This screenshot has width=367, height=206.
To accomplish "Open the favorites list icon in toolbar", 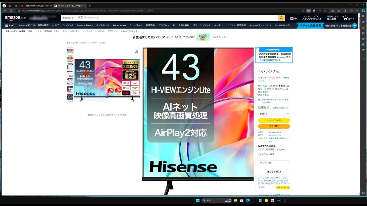I will (x=338, y=11).
